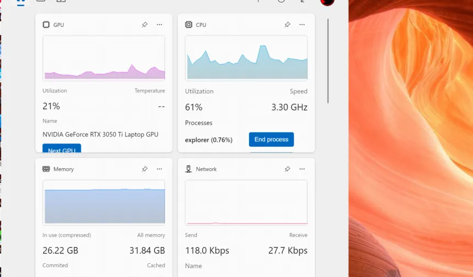473x277 pixels.
Task: Switch to the Next GPU
Action: point(62,148)
